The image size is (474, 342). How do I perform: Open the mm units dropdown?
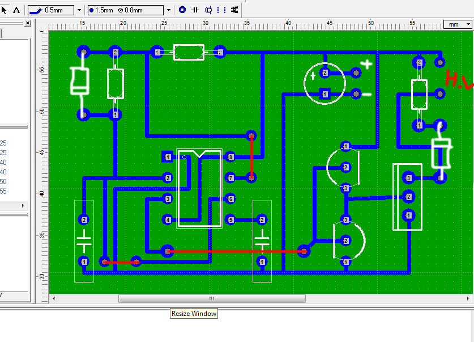(x=458, y=24)
